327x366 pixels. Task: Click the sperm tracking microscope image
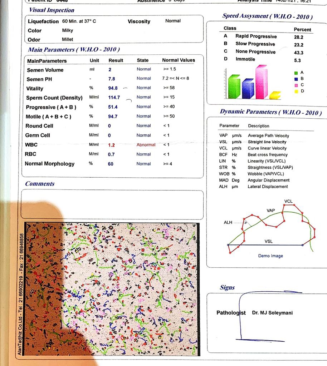tap(112, 289)
